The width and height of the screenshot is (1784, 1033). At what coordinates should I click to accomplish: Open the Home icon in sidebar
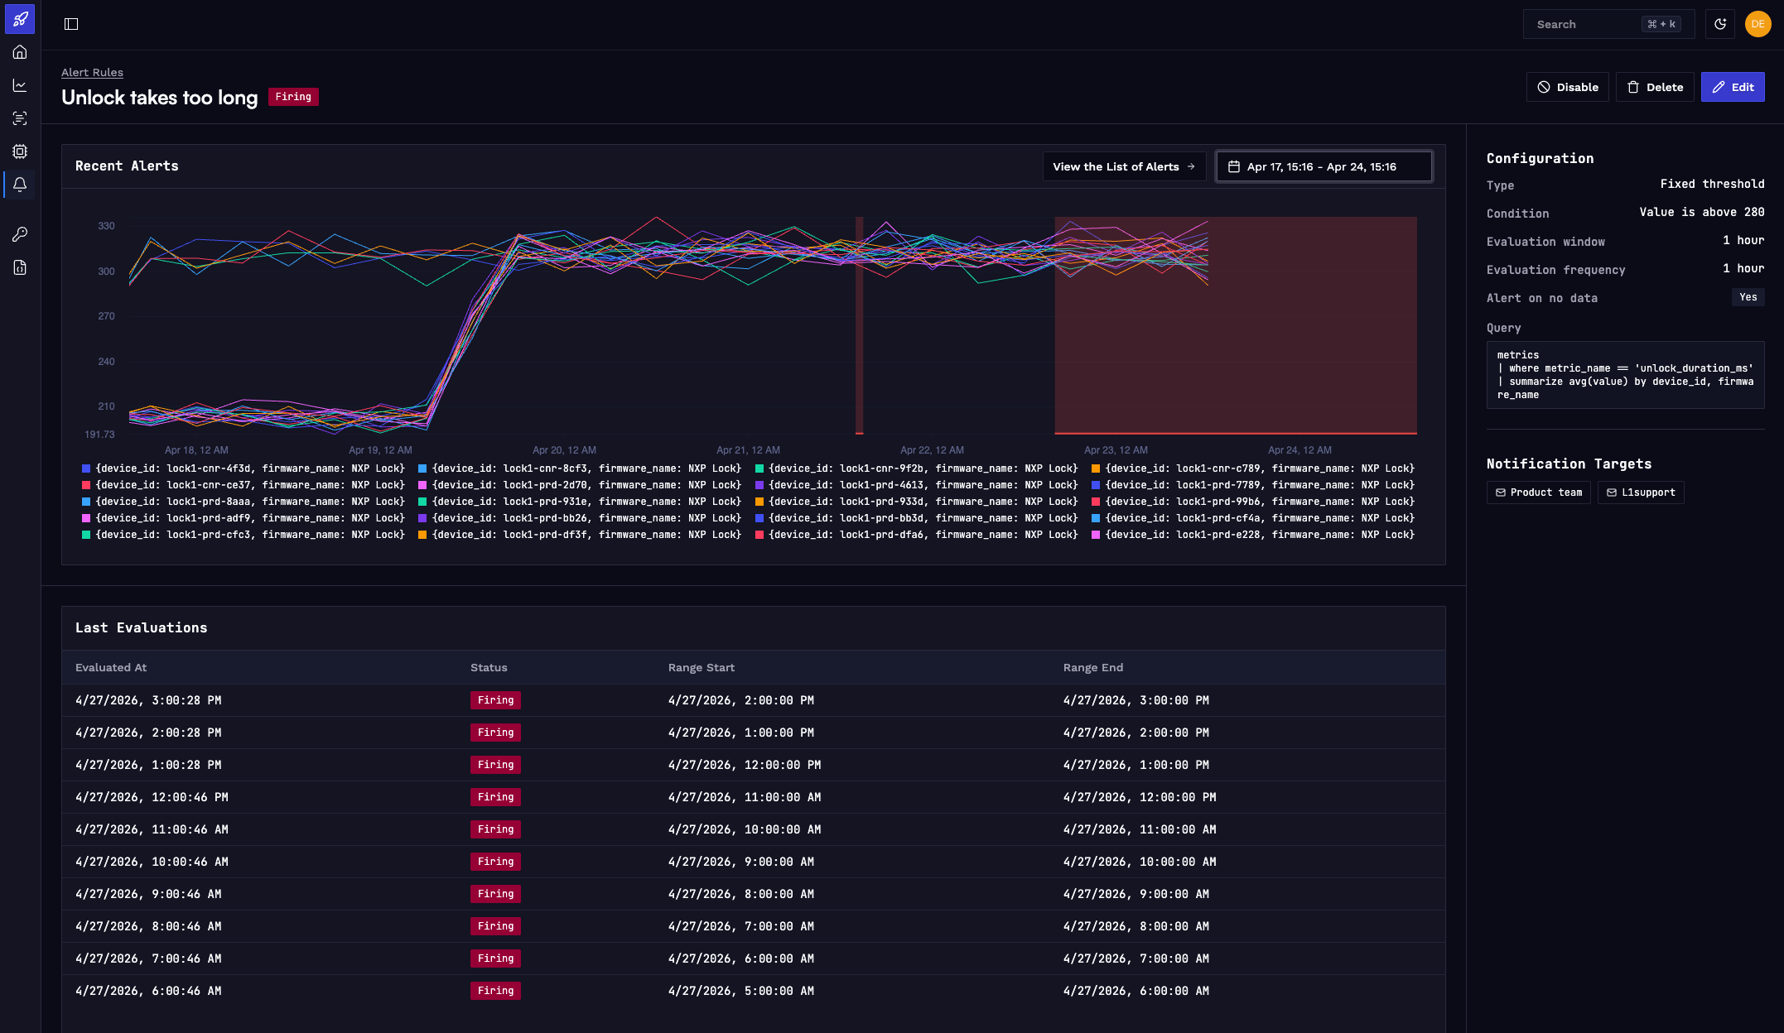[x=20, y=52]
